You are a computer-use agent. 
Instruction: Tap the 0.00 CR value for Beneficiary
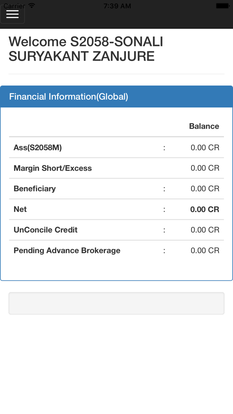point(204,188)
